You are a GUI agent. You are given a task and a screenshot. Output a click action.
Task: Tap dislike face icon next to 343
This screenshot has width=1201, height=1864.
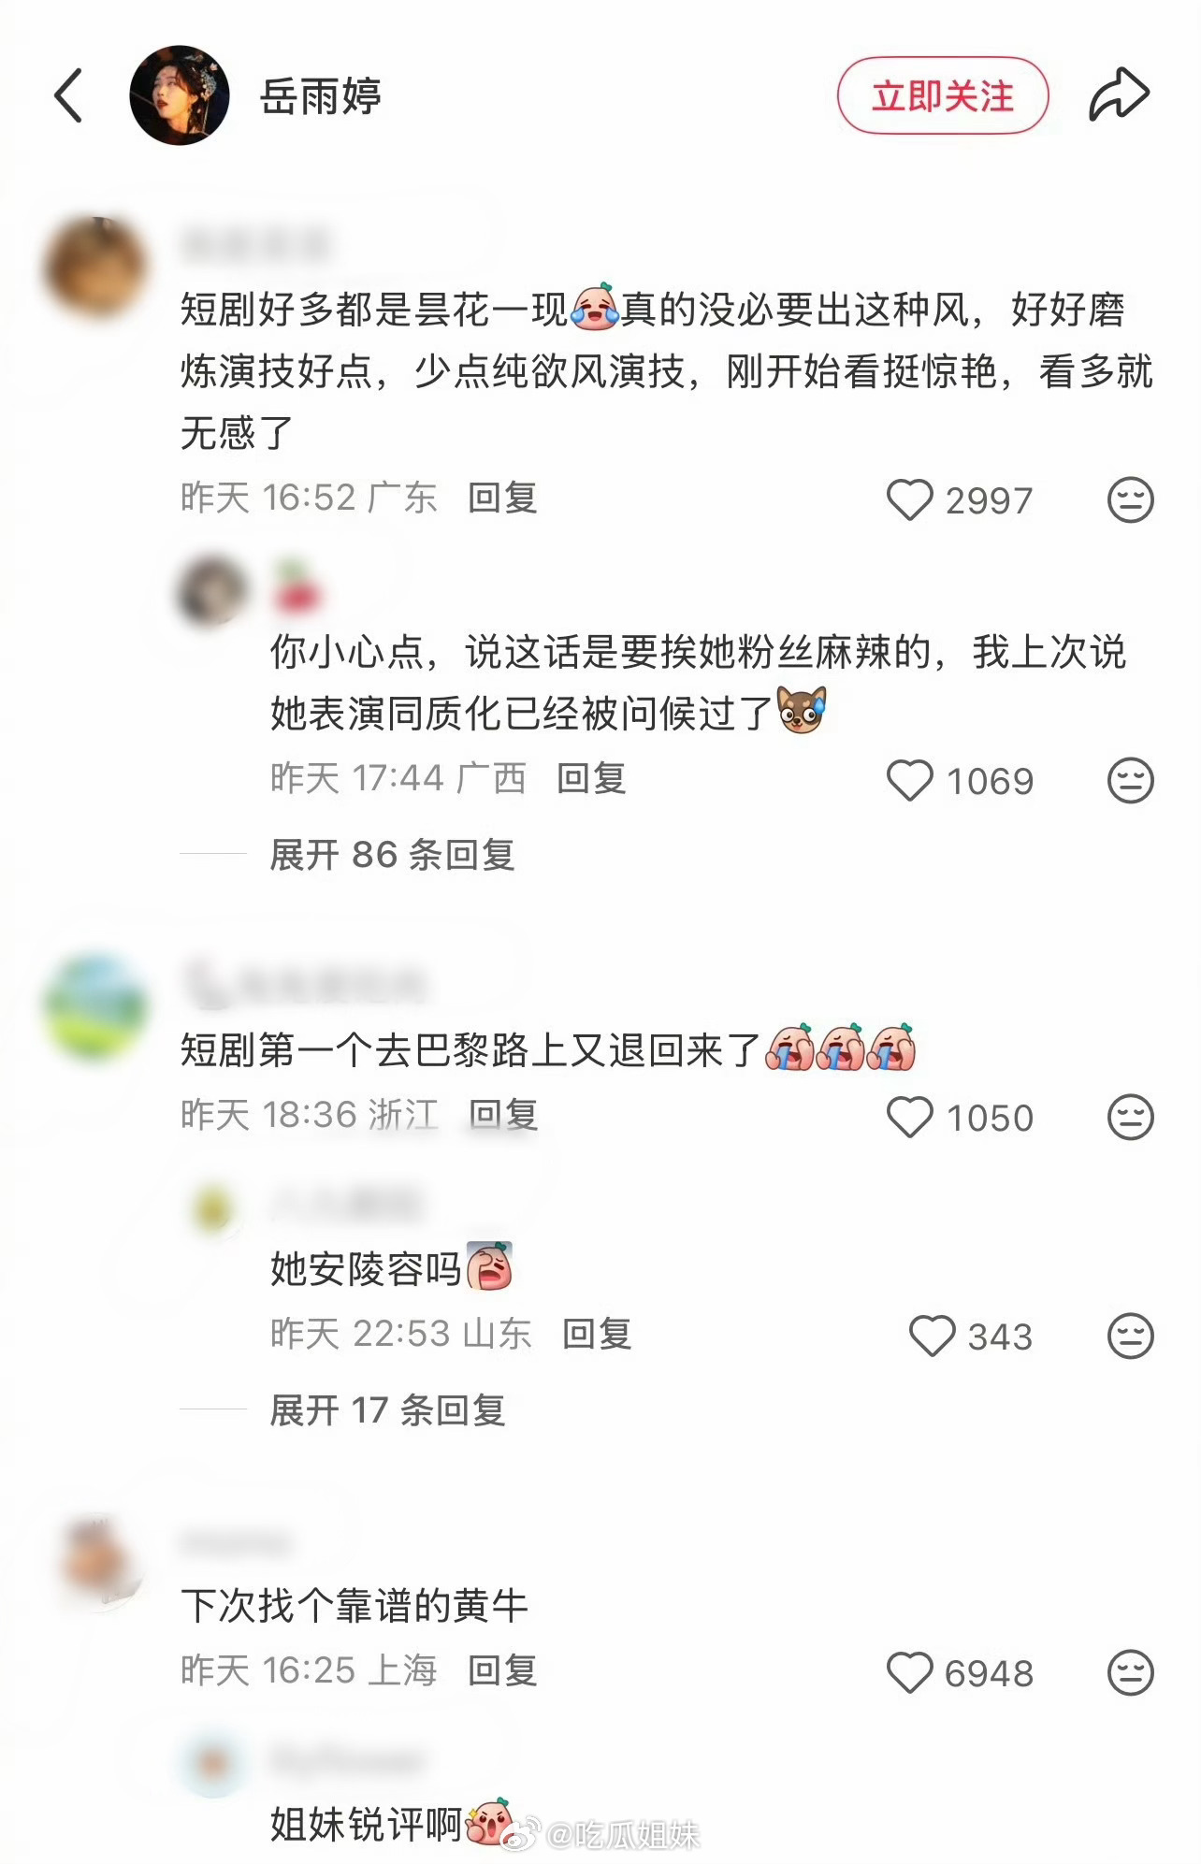[1130, 1336]
